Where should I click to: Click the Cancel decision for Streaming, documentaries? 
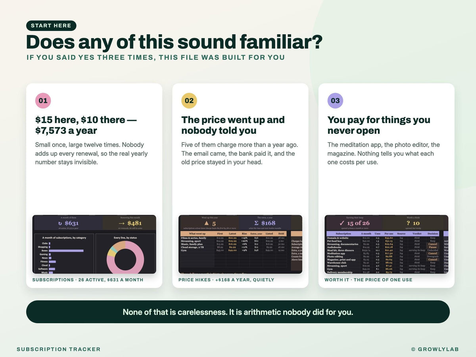click(x=433, y=244)
